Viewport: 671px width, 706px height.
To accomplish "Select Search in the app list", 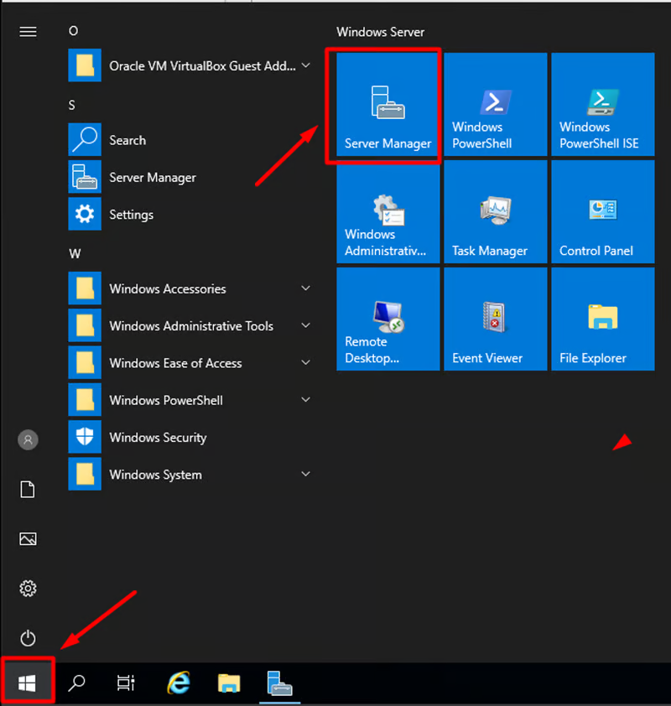I will point(127,141).
